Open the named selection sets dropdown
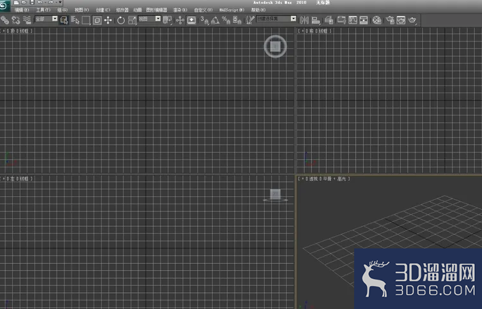The image size is (482, 309). [x=276, y=19]
